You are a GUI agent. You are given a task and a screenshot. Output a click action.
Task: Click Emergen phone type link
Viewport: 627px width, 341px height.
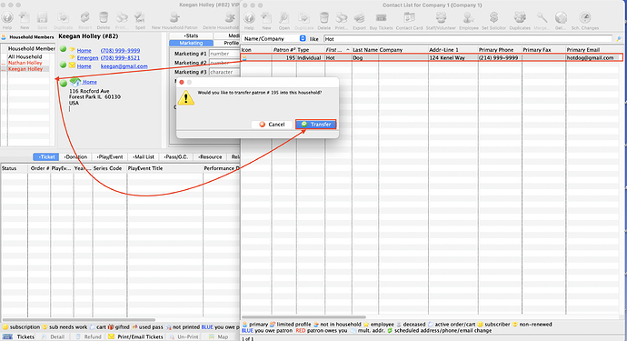pos(87,57)
